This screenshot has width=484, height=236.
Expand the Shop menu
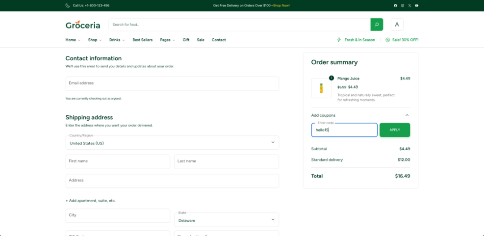[x=95, y=40]
